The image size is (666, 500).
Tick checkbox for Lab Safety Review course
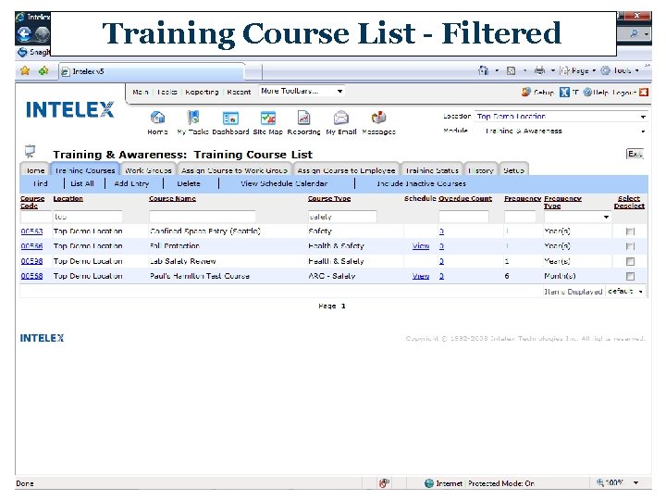tap(630, 261)
